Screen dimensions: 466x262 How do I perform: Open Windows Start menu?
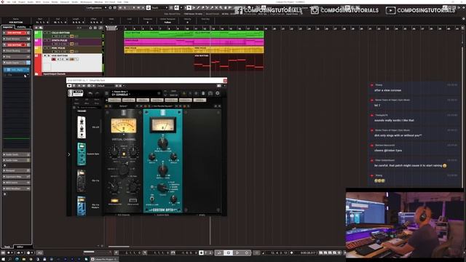coord(3,259)
